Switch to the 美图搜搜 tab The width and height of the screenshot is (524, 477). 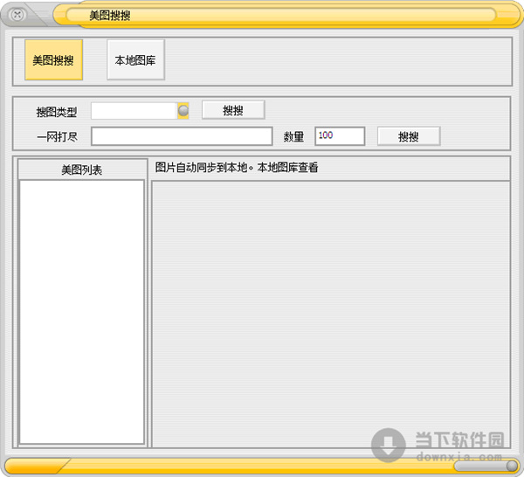coord(53,59)
